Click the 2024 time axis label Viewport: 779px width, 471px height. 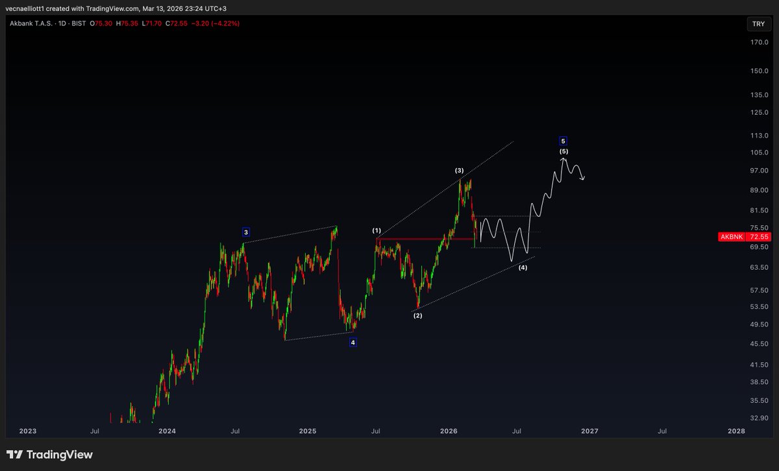click(x=167, y=431)
